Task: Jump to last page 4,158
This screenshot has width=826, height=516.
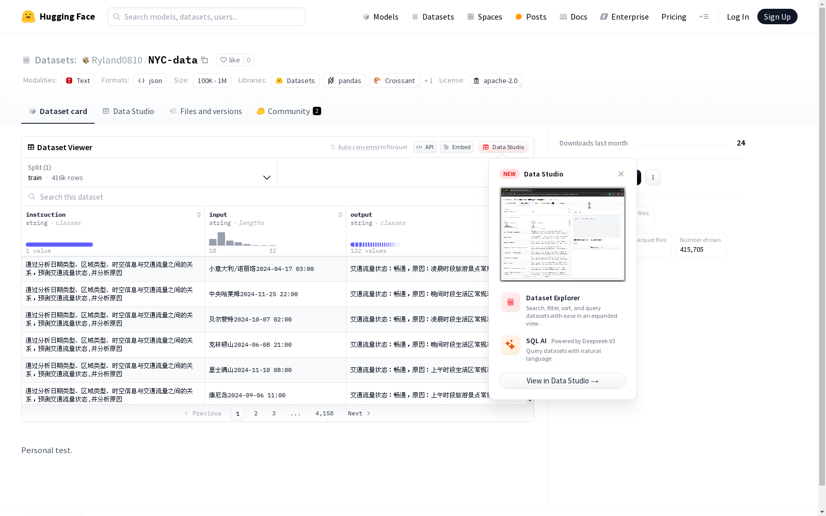Action: tap(324, 413)
